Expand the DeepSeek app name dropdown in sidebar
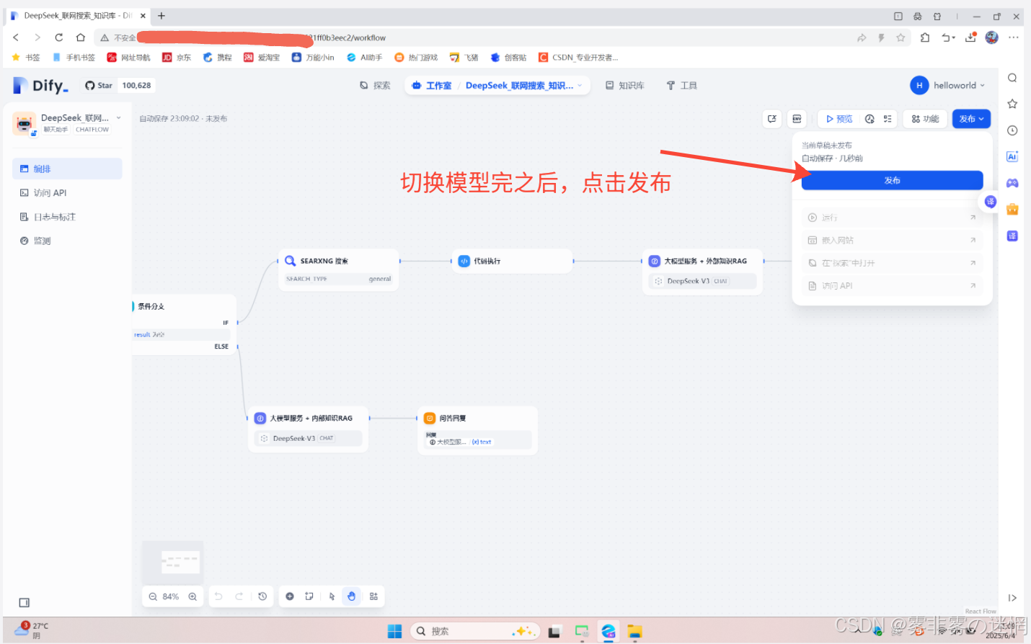 (x=119, y=117)
